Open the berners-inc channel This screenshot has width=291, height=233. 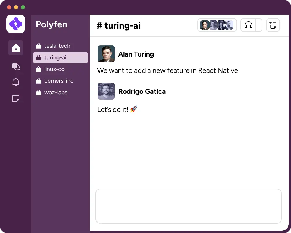[58, 81]
